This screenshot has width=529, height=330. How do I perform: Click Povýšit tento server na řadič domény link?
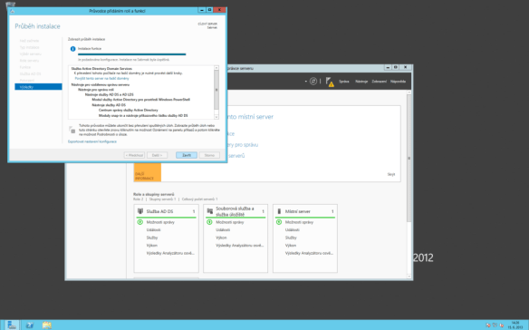101,78
